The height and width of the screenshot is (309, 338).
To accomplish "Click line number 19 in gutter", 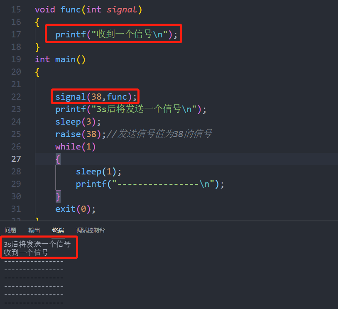I will coord(16,59).
